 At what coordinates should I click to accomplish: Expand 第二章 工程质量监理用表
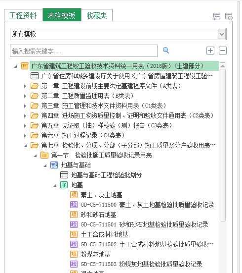25,96
